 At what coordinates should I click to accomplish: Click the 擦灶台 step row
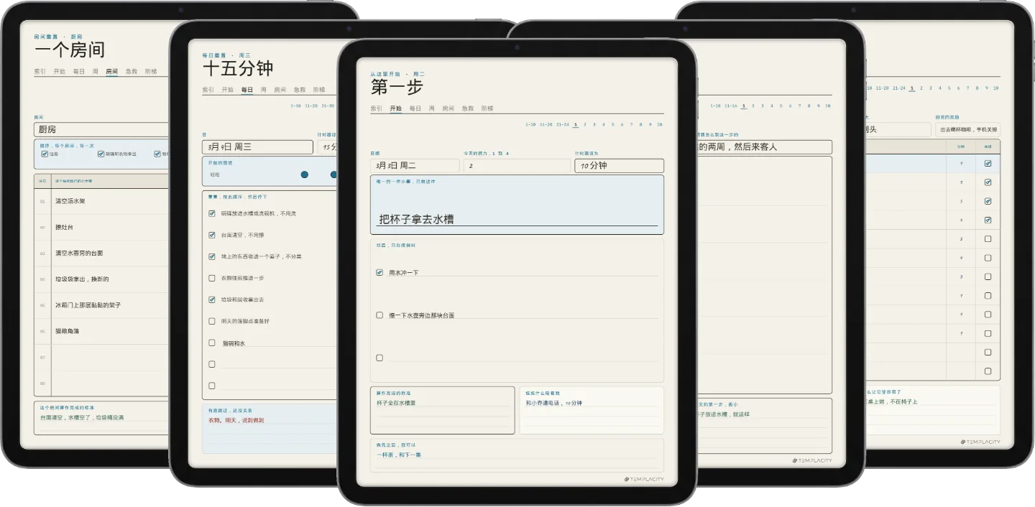click(101, 227)
